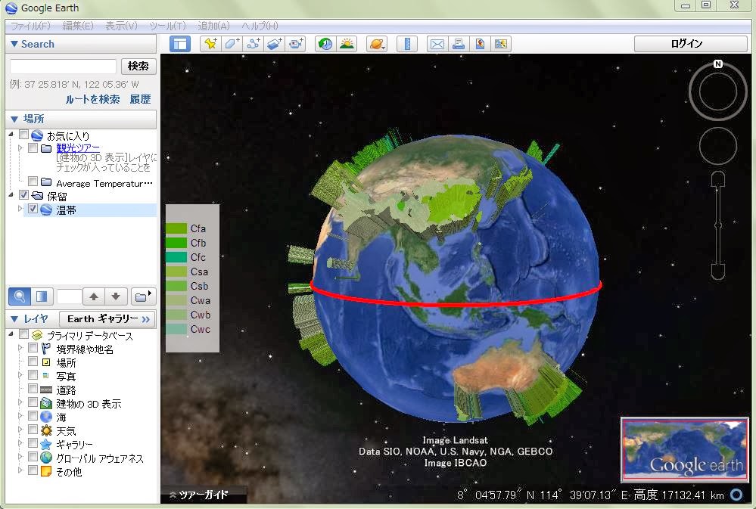Toggle the sidebar panel button

(180, 44)
